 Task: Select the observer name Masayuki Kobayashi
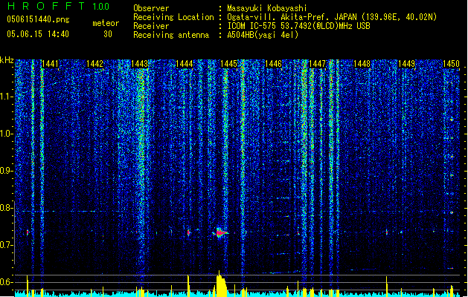click(267, 8)
